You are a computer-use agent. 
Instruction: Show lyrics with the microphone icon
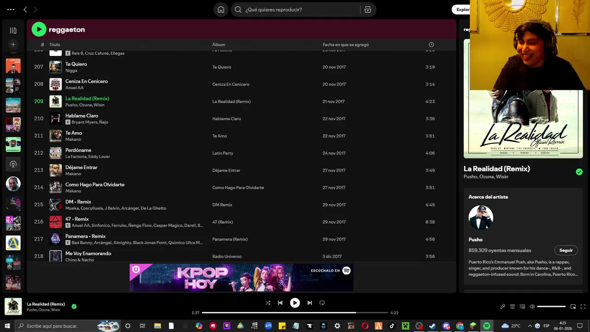pos(503,307)
